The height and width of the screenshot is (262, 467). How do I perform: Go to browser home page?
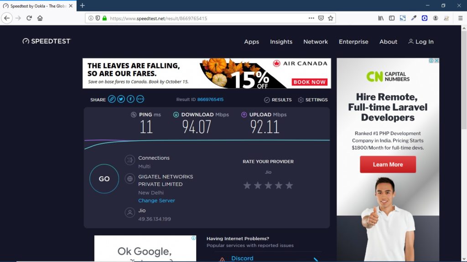tap(40, 18)
